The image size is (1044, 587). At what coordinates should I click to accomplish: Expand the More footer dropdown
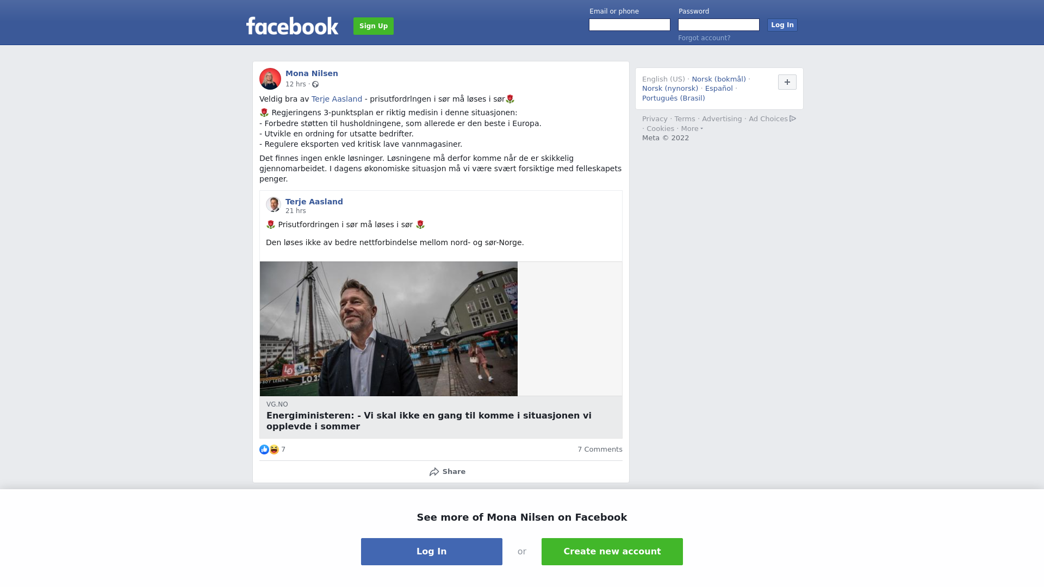point(692,129)
